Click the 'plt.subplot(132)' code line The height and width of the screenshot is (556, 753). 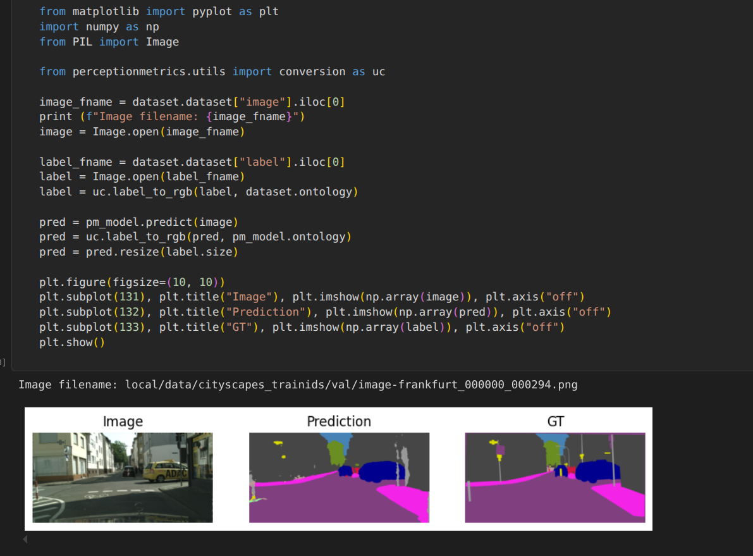click(x=325, y=312)
